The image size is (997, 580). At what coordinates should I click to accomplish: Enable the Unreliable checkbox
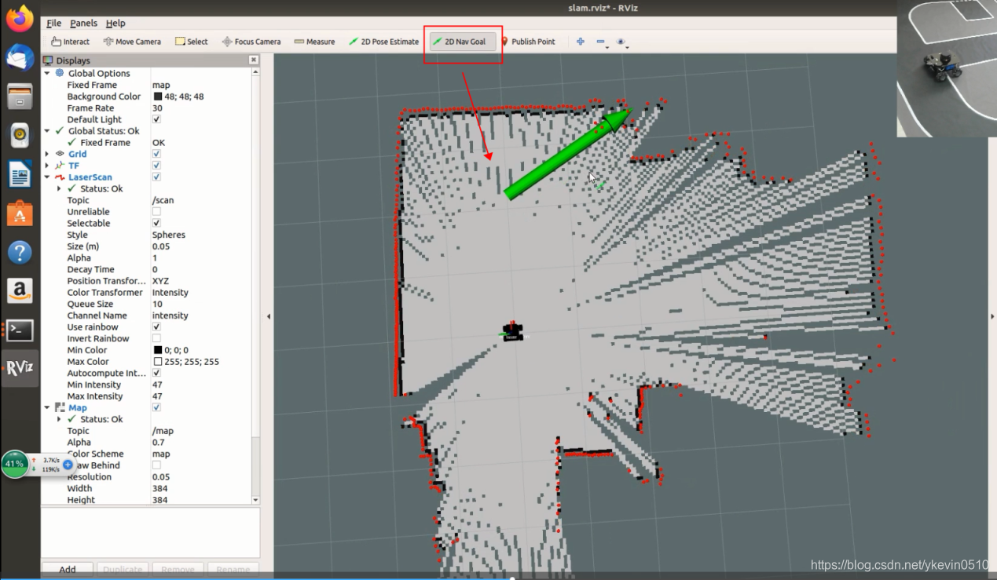point(156,212)
